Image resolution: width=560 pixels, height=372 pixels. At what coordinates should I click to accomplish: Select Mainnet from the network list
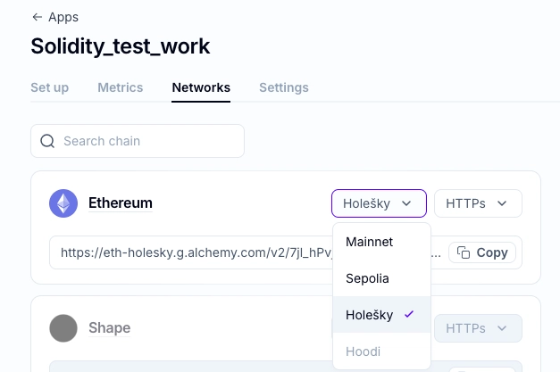381,242
